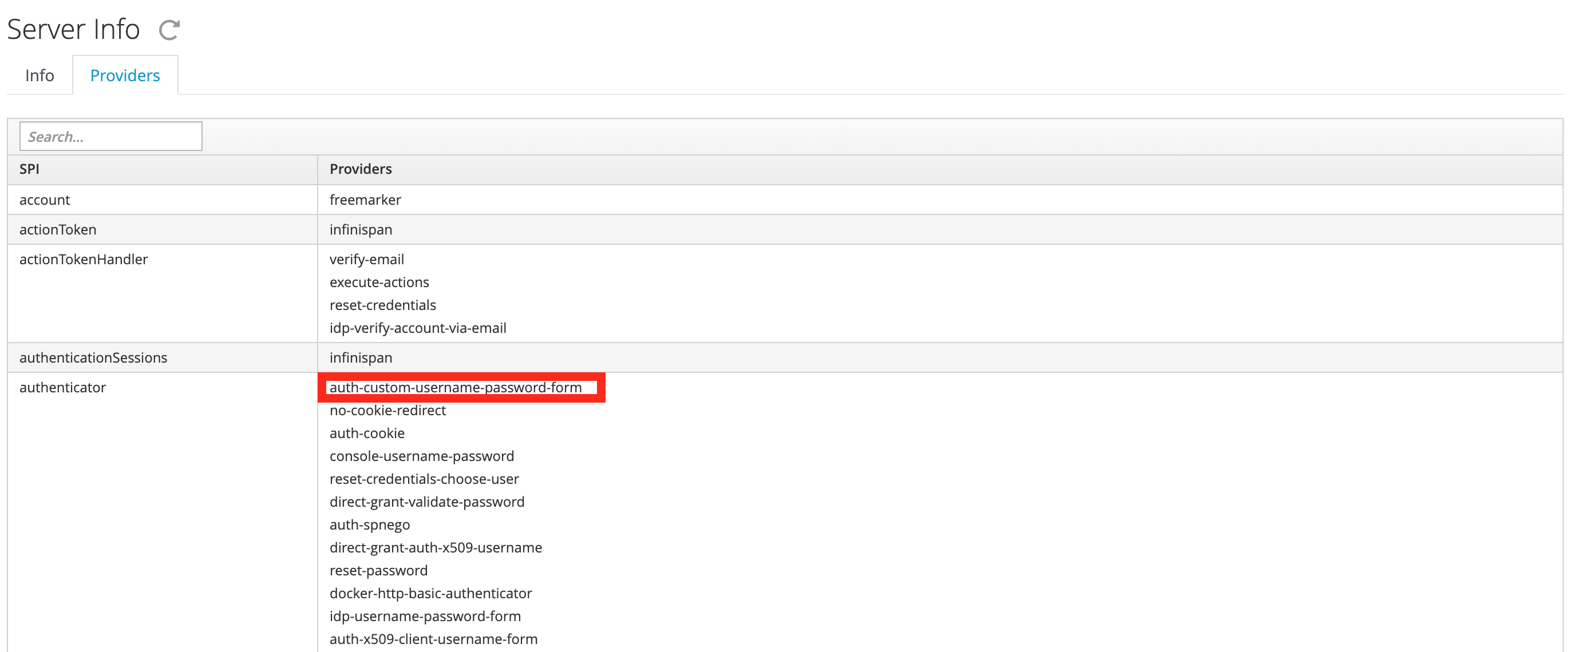Select actionToken SPI cell
1574x652 pixels.
coord(58,229)
